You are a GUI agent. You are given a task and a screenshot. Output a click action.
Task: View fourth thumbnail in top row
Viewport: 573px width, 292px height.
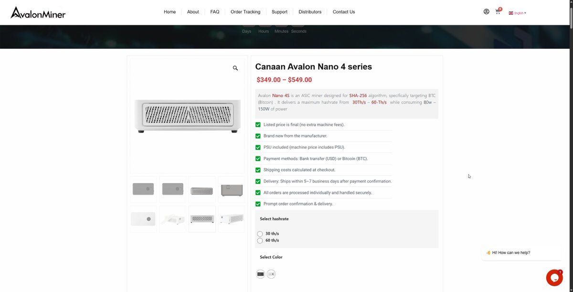coord(231,189)
